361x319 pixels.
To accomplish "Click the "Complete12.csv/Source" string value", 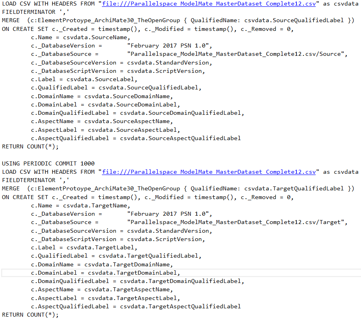I will point(237,54).
